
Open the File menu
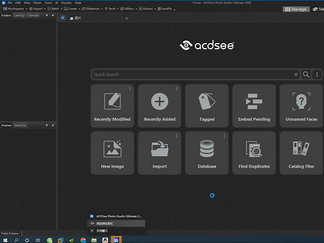pyautogui.click(x=10, y=2)
